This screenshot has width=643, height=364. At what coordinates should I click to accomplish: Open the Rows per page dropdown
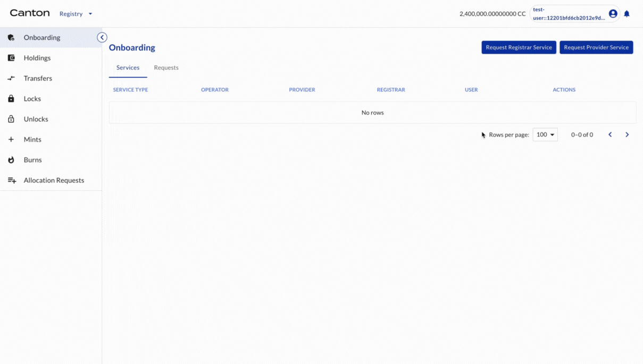click(x=545, y=134)
